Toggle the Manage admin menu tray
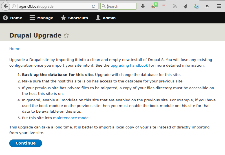This screenshot has height=155, width=225. (x=41, y=18)
